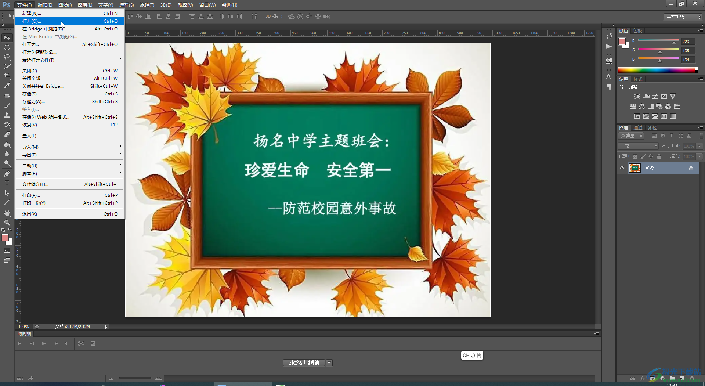The image size is (705, 386).
Task: Select the Quick Selection tool
Action: click(7, 66)
